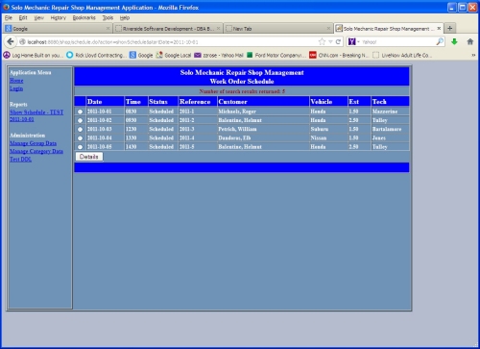
Task: Open the Tools menu
Action: (x=108, y=17)
